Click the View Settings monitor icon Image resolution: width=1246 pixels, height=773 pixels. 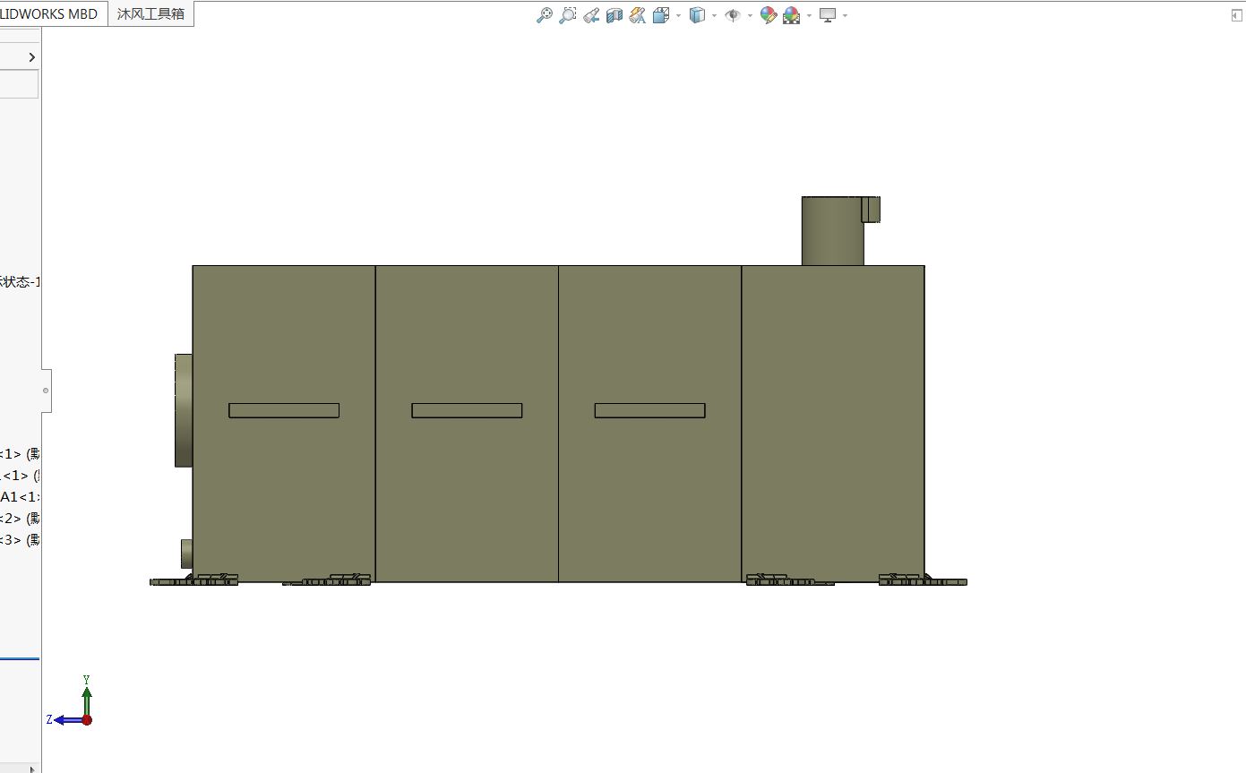(x=828, y=15)
